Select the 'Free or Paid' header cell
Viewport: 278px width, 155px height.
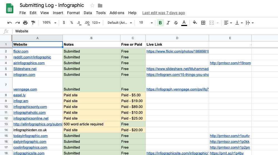(x=133, y=45)
